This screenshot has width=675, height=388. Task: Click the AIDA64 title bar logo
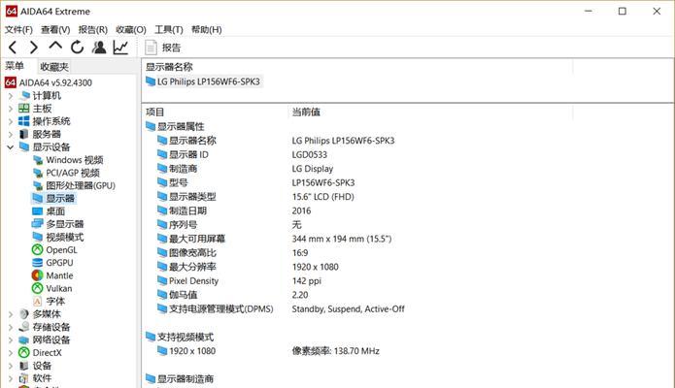pyautogui.click(x=12, y=12)
